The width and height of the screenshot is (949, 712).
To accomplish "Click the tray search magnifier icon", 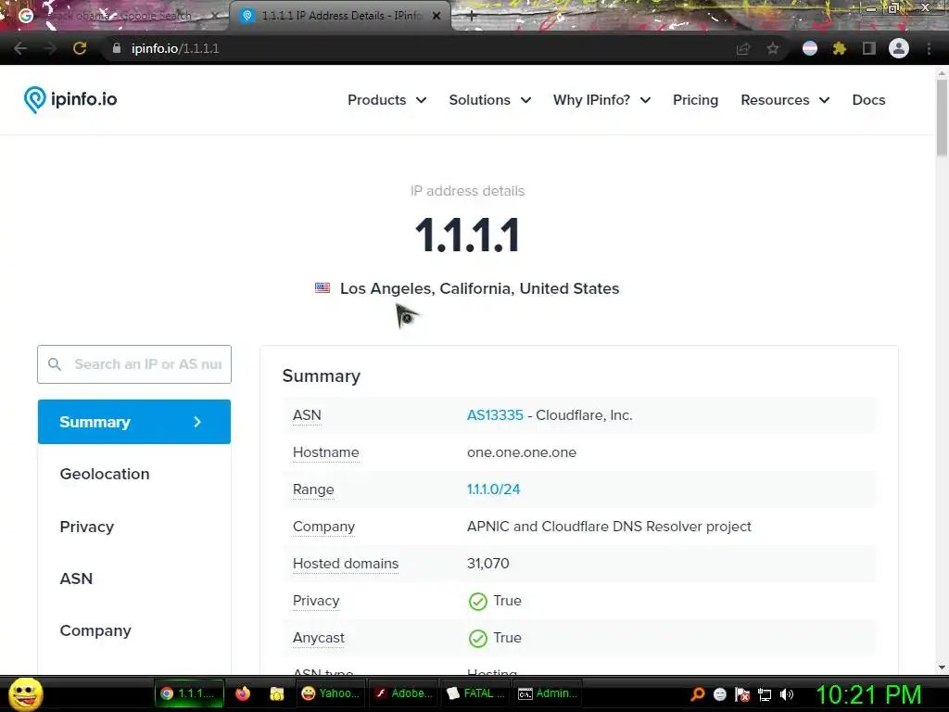I will pyautogui.click(x=698, y=694).
